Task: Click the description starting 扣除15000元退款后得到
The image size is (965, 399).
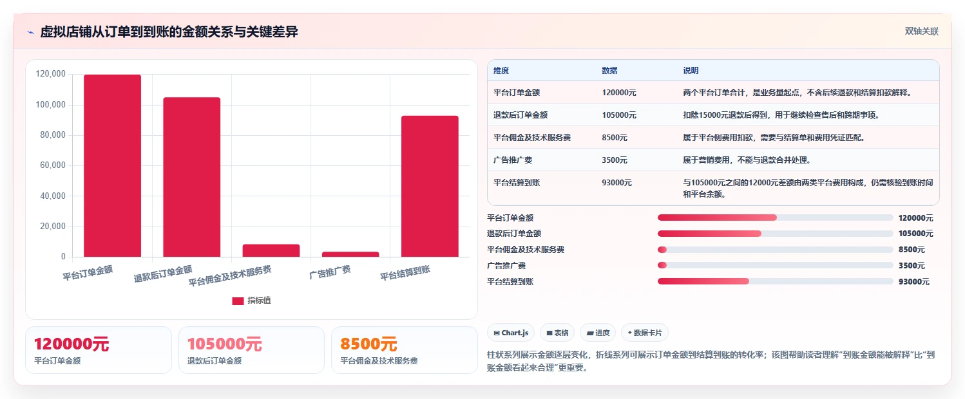Action: 781,115
